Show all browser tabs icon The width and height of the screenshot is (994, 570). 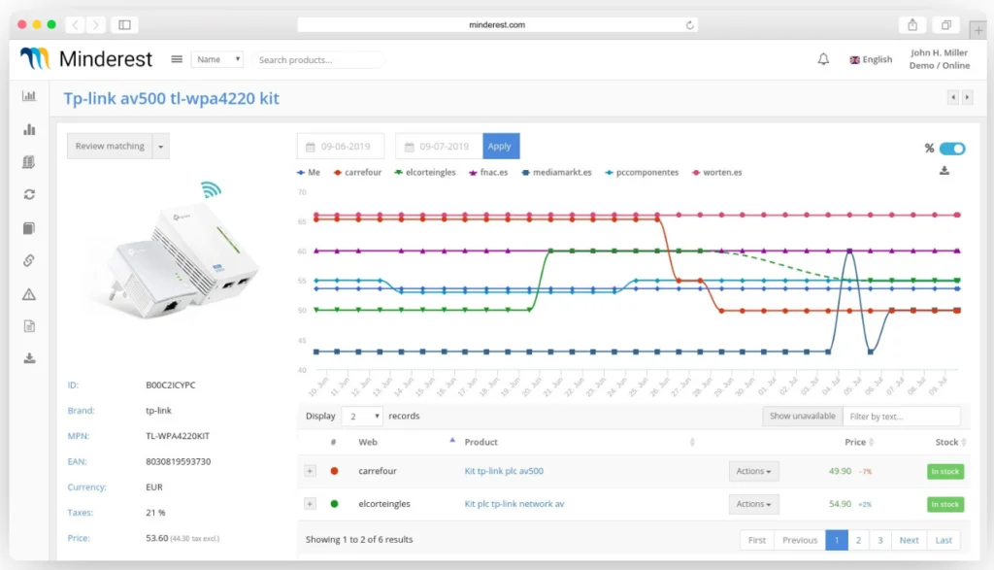click(x=945, y=24)
